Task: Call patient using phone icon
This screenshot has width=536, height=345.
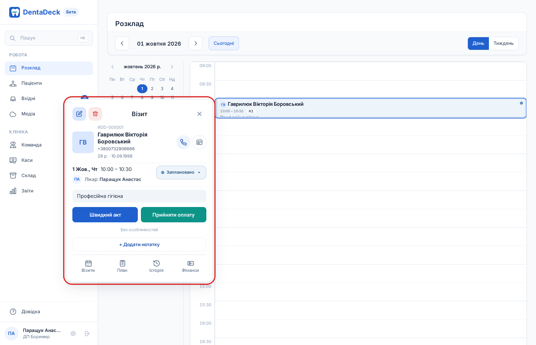Action: 183,142
